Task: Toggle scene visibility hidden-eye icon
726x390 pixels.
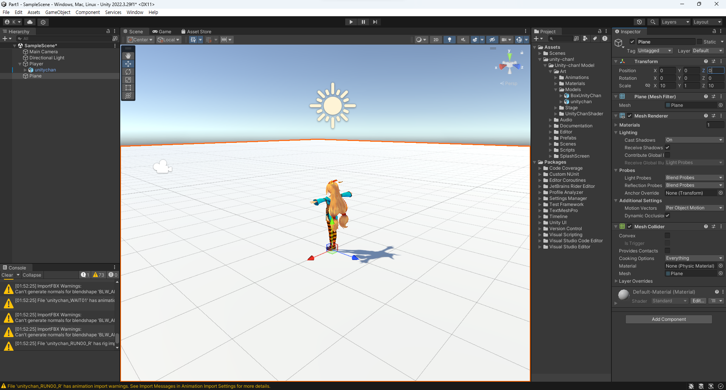Action: pyautogui.click(x=492, y=40)
